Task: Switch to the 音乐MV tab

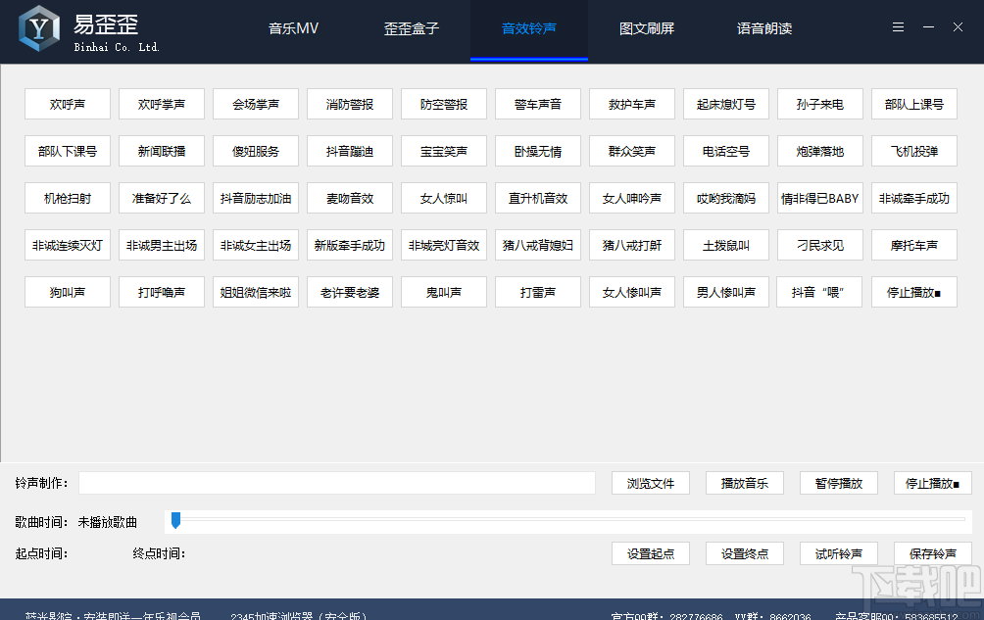Action: click(x=292, y=28)
